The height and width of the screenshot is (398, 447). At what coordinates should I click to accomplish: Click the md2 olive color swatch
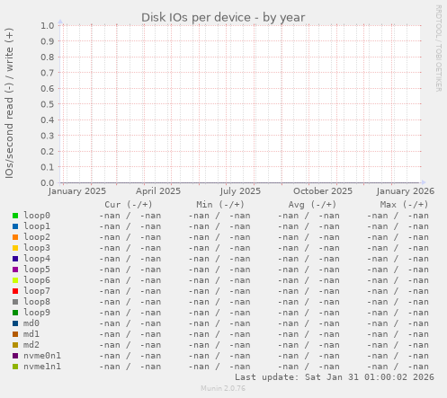(x=15, y=345)
